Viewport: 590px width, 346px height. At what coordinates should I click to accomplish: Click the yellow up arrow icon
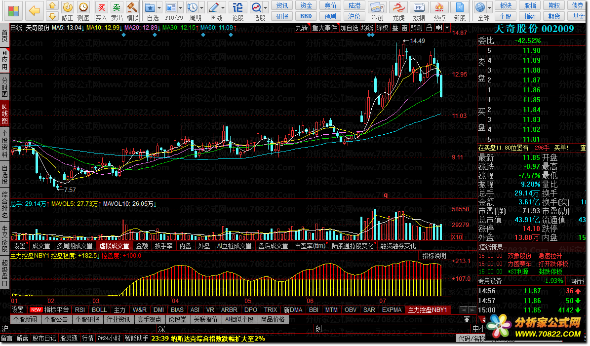(52, 5)
